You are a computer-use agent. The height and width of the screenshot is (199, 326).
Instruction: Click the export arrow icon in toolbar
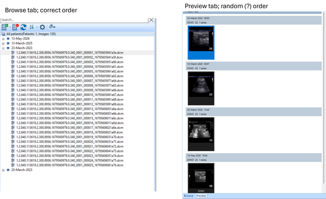pyautogui.click(x=52, y=27)
